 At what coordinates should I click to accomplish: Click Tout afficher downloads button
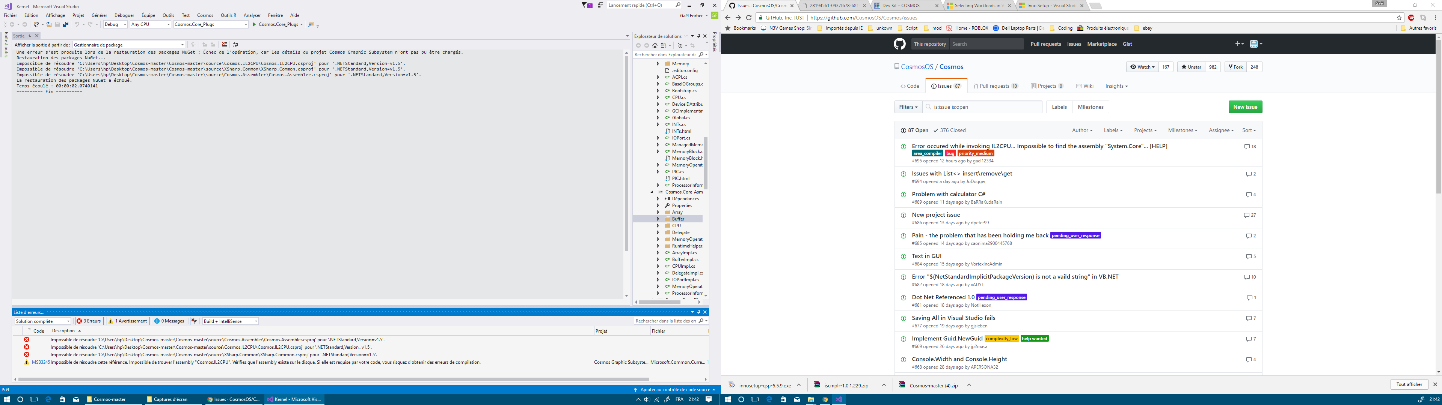(1409, 385)
